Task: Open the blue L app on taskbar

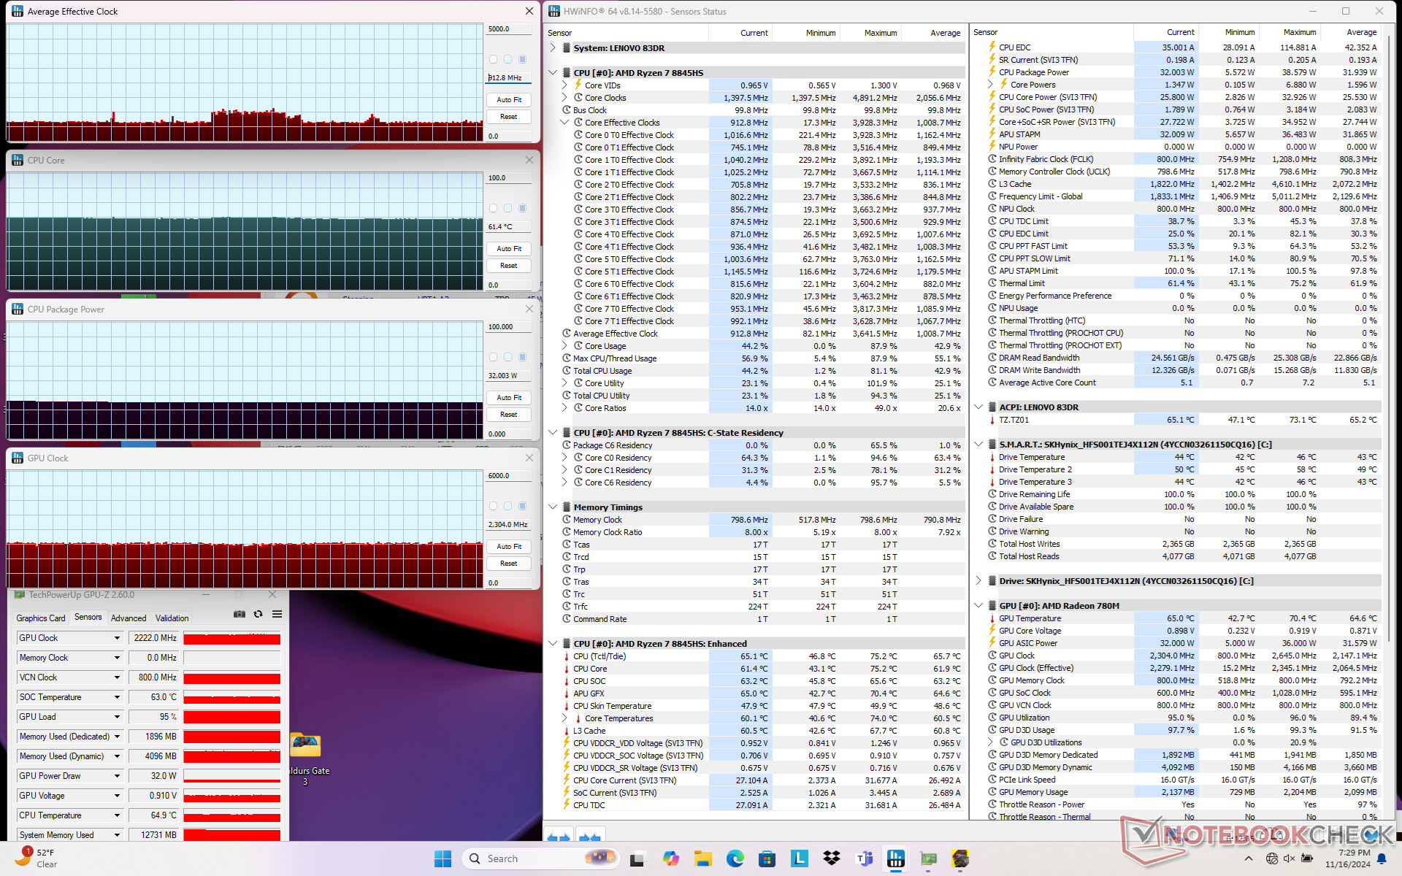Action: [799, 858]
